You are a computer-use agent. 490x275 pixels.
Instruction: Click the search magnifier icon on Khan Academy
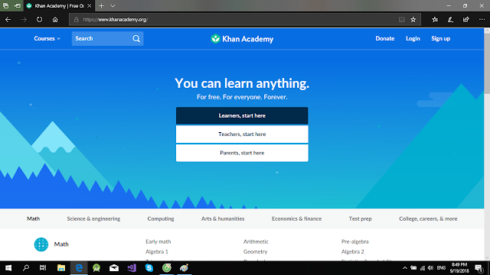136,39
